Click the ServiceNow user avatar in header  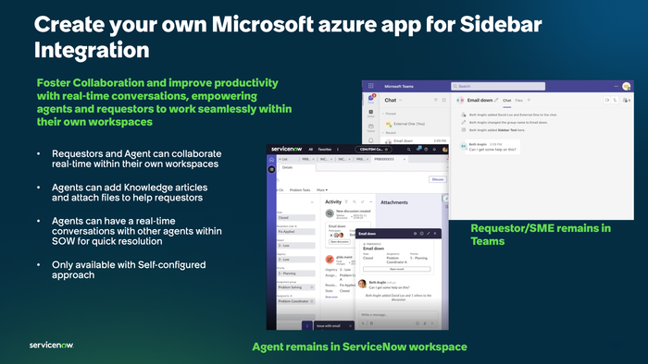[444, 150]
